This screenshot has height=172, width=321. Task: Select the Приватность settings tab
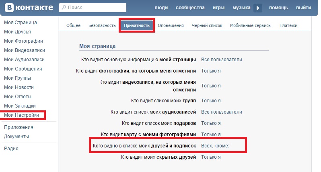(x=136, y=25)
